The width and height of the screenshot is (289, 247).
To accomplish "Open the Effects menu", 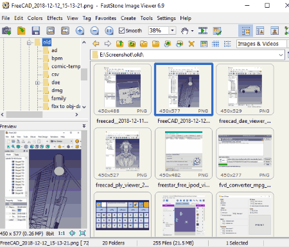I will [55, 18].
